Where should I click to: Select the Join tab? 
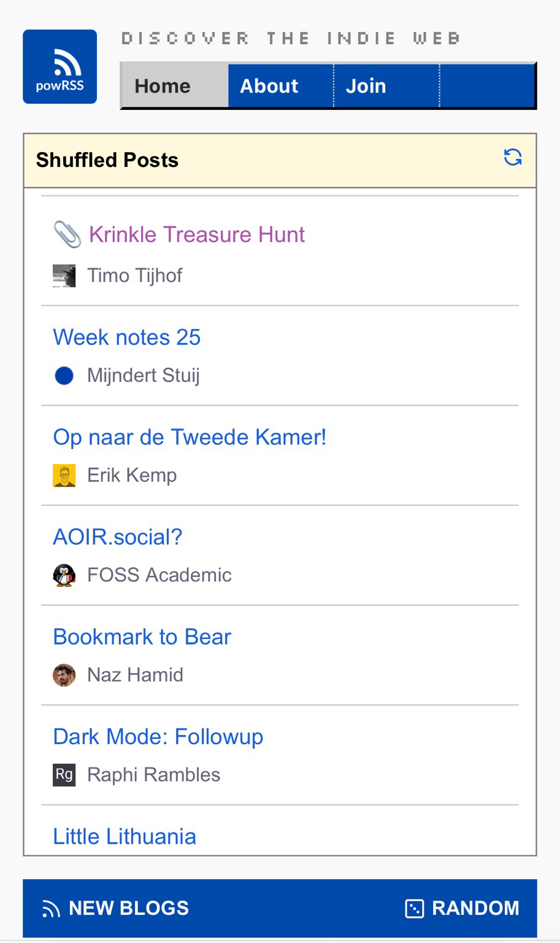pyautogui.click(x=366, y=86)
